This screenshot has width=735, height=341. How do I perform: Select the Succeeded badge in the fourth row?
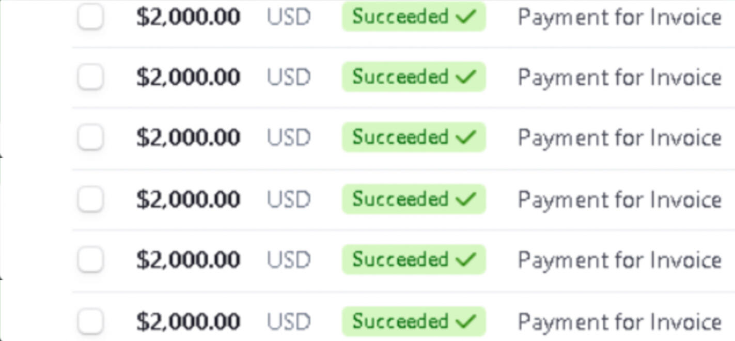click(x=413, y=199)
